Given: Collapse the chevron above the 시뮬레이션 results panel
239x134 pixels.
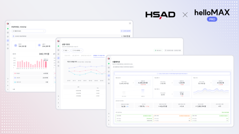Looking at the screenshot, I should pyautogui.click(x=172, y=70).
